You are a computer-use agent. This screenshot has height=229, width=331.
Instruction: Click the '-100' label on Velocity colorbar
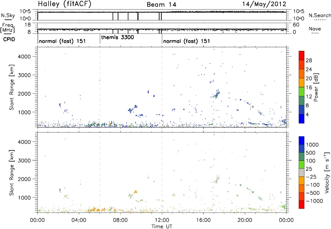click(313, 185)
